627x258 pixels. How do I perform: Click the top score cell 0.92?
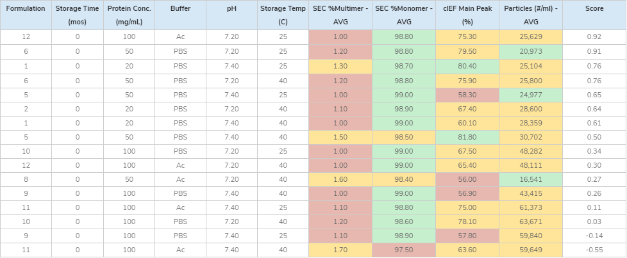594,37
